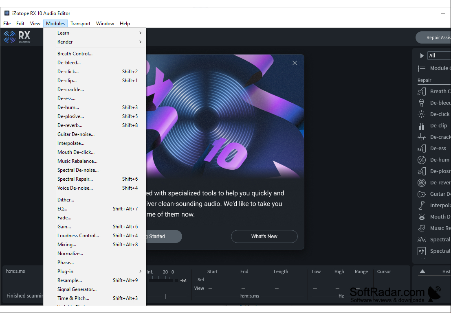Viewport: 451px width, 313px height.
Task: Collapse the History panel triangle
Action: 422,271
